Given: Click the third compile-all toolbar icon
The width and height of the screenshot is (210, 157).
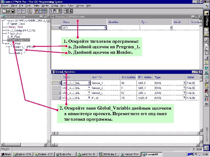Looking at the screenshot, I should [x=45, y=11].
